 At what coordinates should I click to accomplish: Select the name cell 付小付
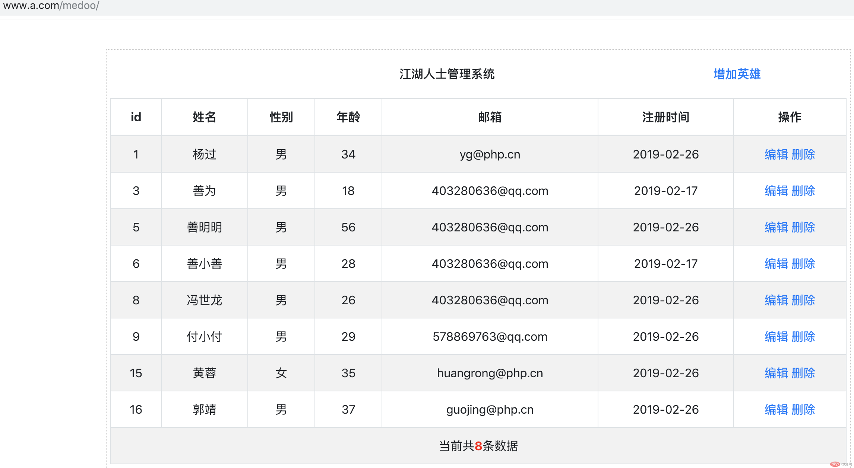[204, 337]
